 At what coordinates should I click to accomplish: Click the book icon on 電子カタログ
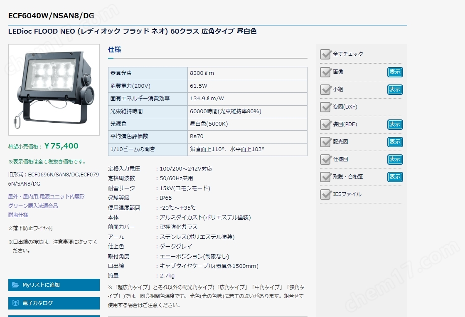[15, 303]
